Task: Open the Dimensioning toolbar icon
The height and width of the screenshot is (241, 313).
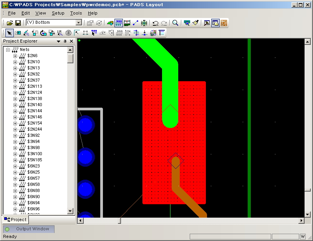Action: click(x=127, y=23)
